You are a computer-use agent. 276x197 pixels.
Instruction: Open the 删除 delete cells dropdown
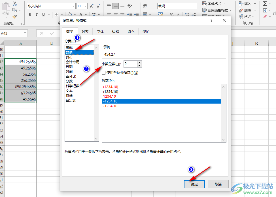(x=255, y=10)
